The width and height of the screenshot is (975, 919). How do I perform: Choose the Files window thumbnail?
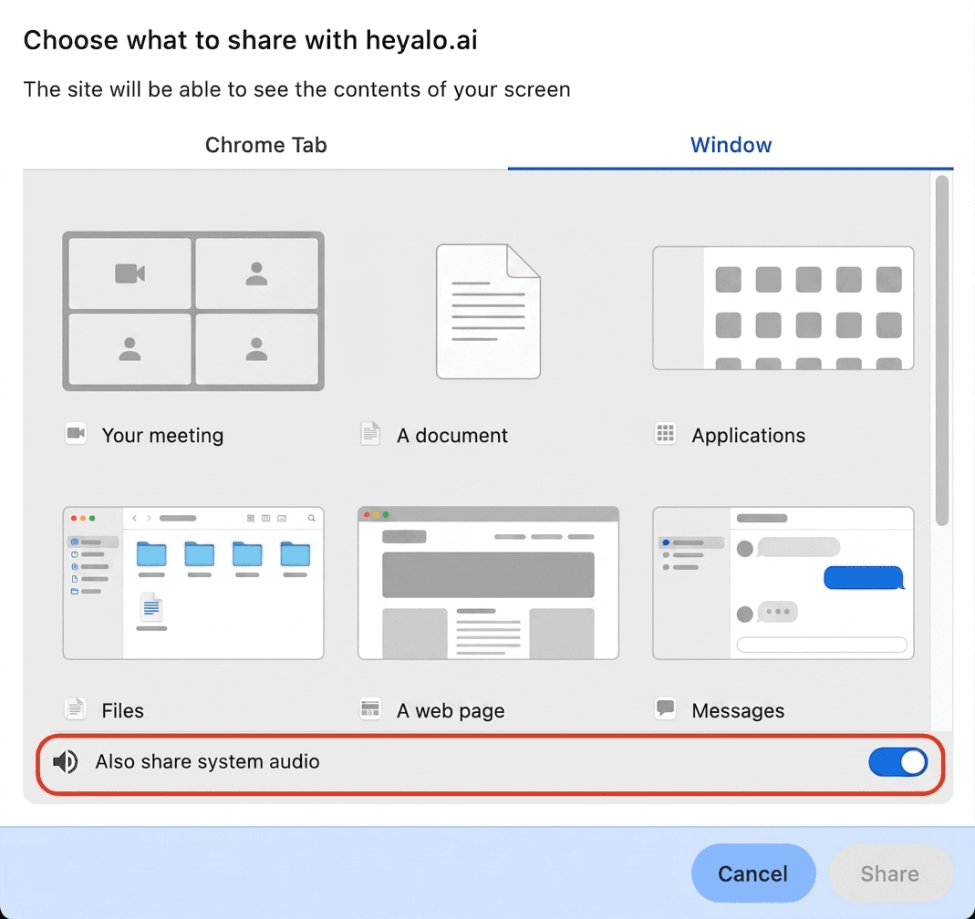click(x=193, y=583)
